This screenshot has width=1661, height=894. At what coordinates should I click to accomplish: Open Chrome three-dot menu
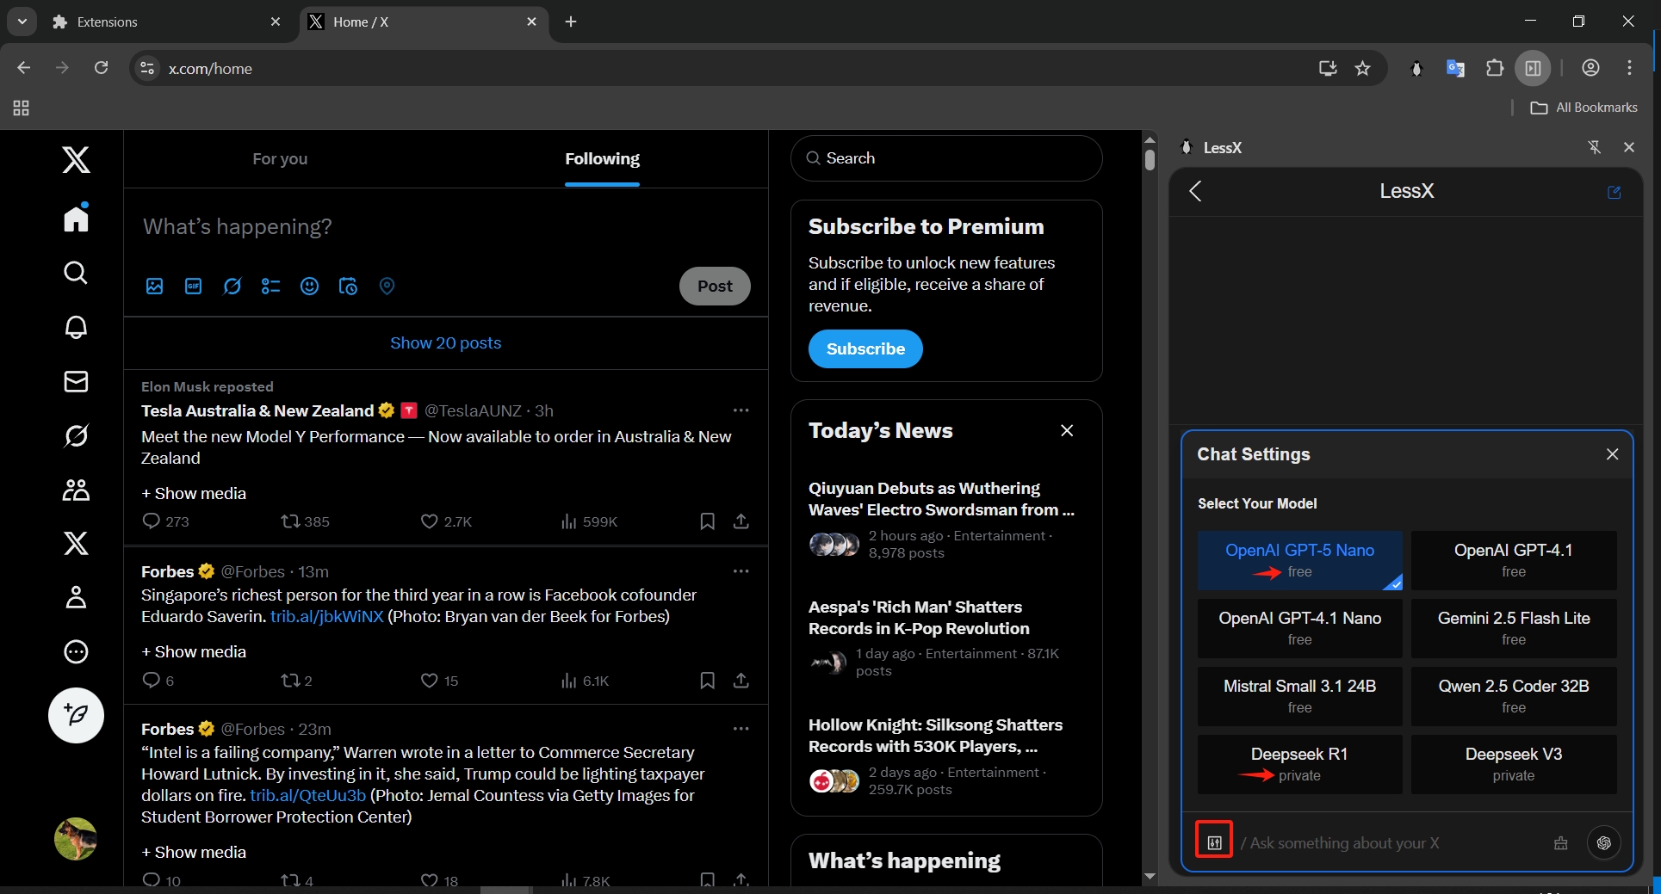1629,68
